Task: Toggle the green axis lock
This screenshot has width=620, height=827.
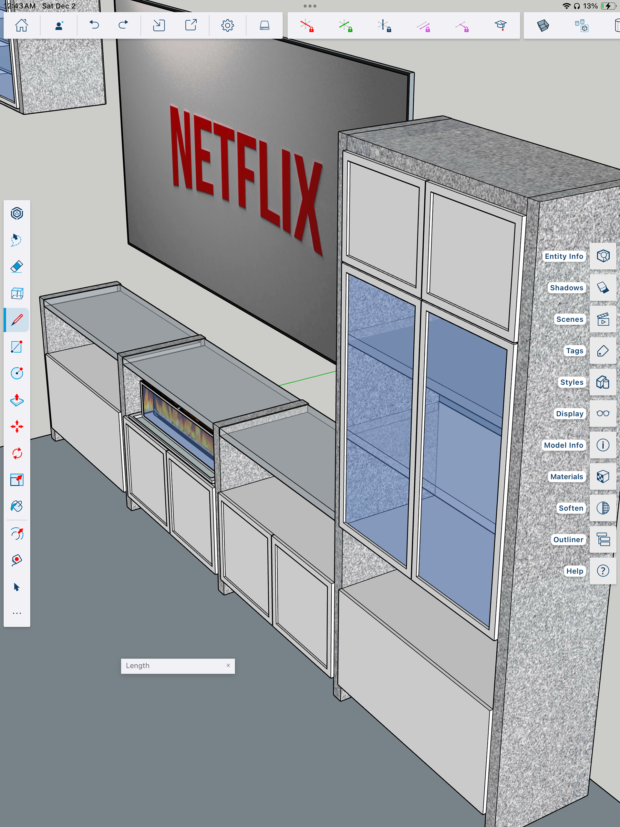Action: pyautogui.click(x=346, y=26)
